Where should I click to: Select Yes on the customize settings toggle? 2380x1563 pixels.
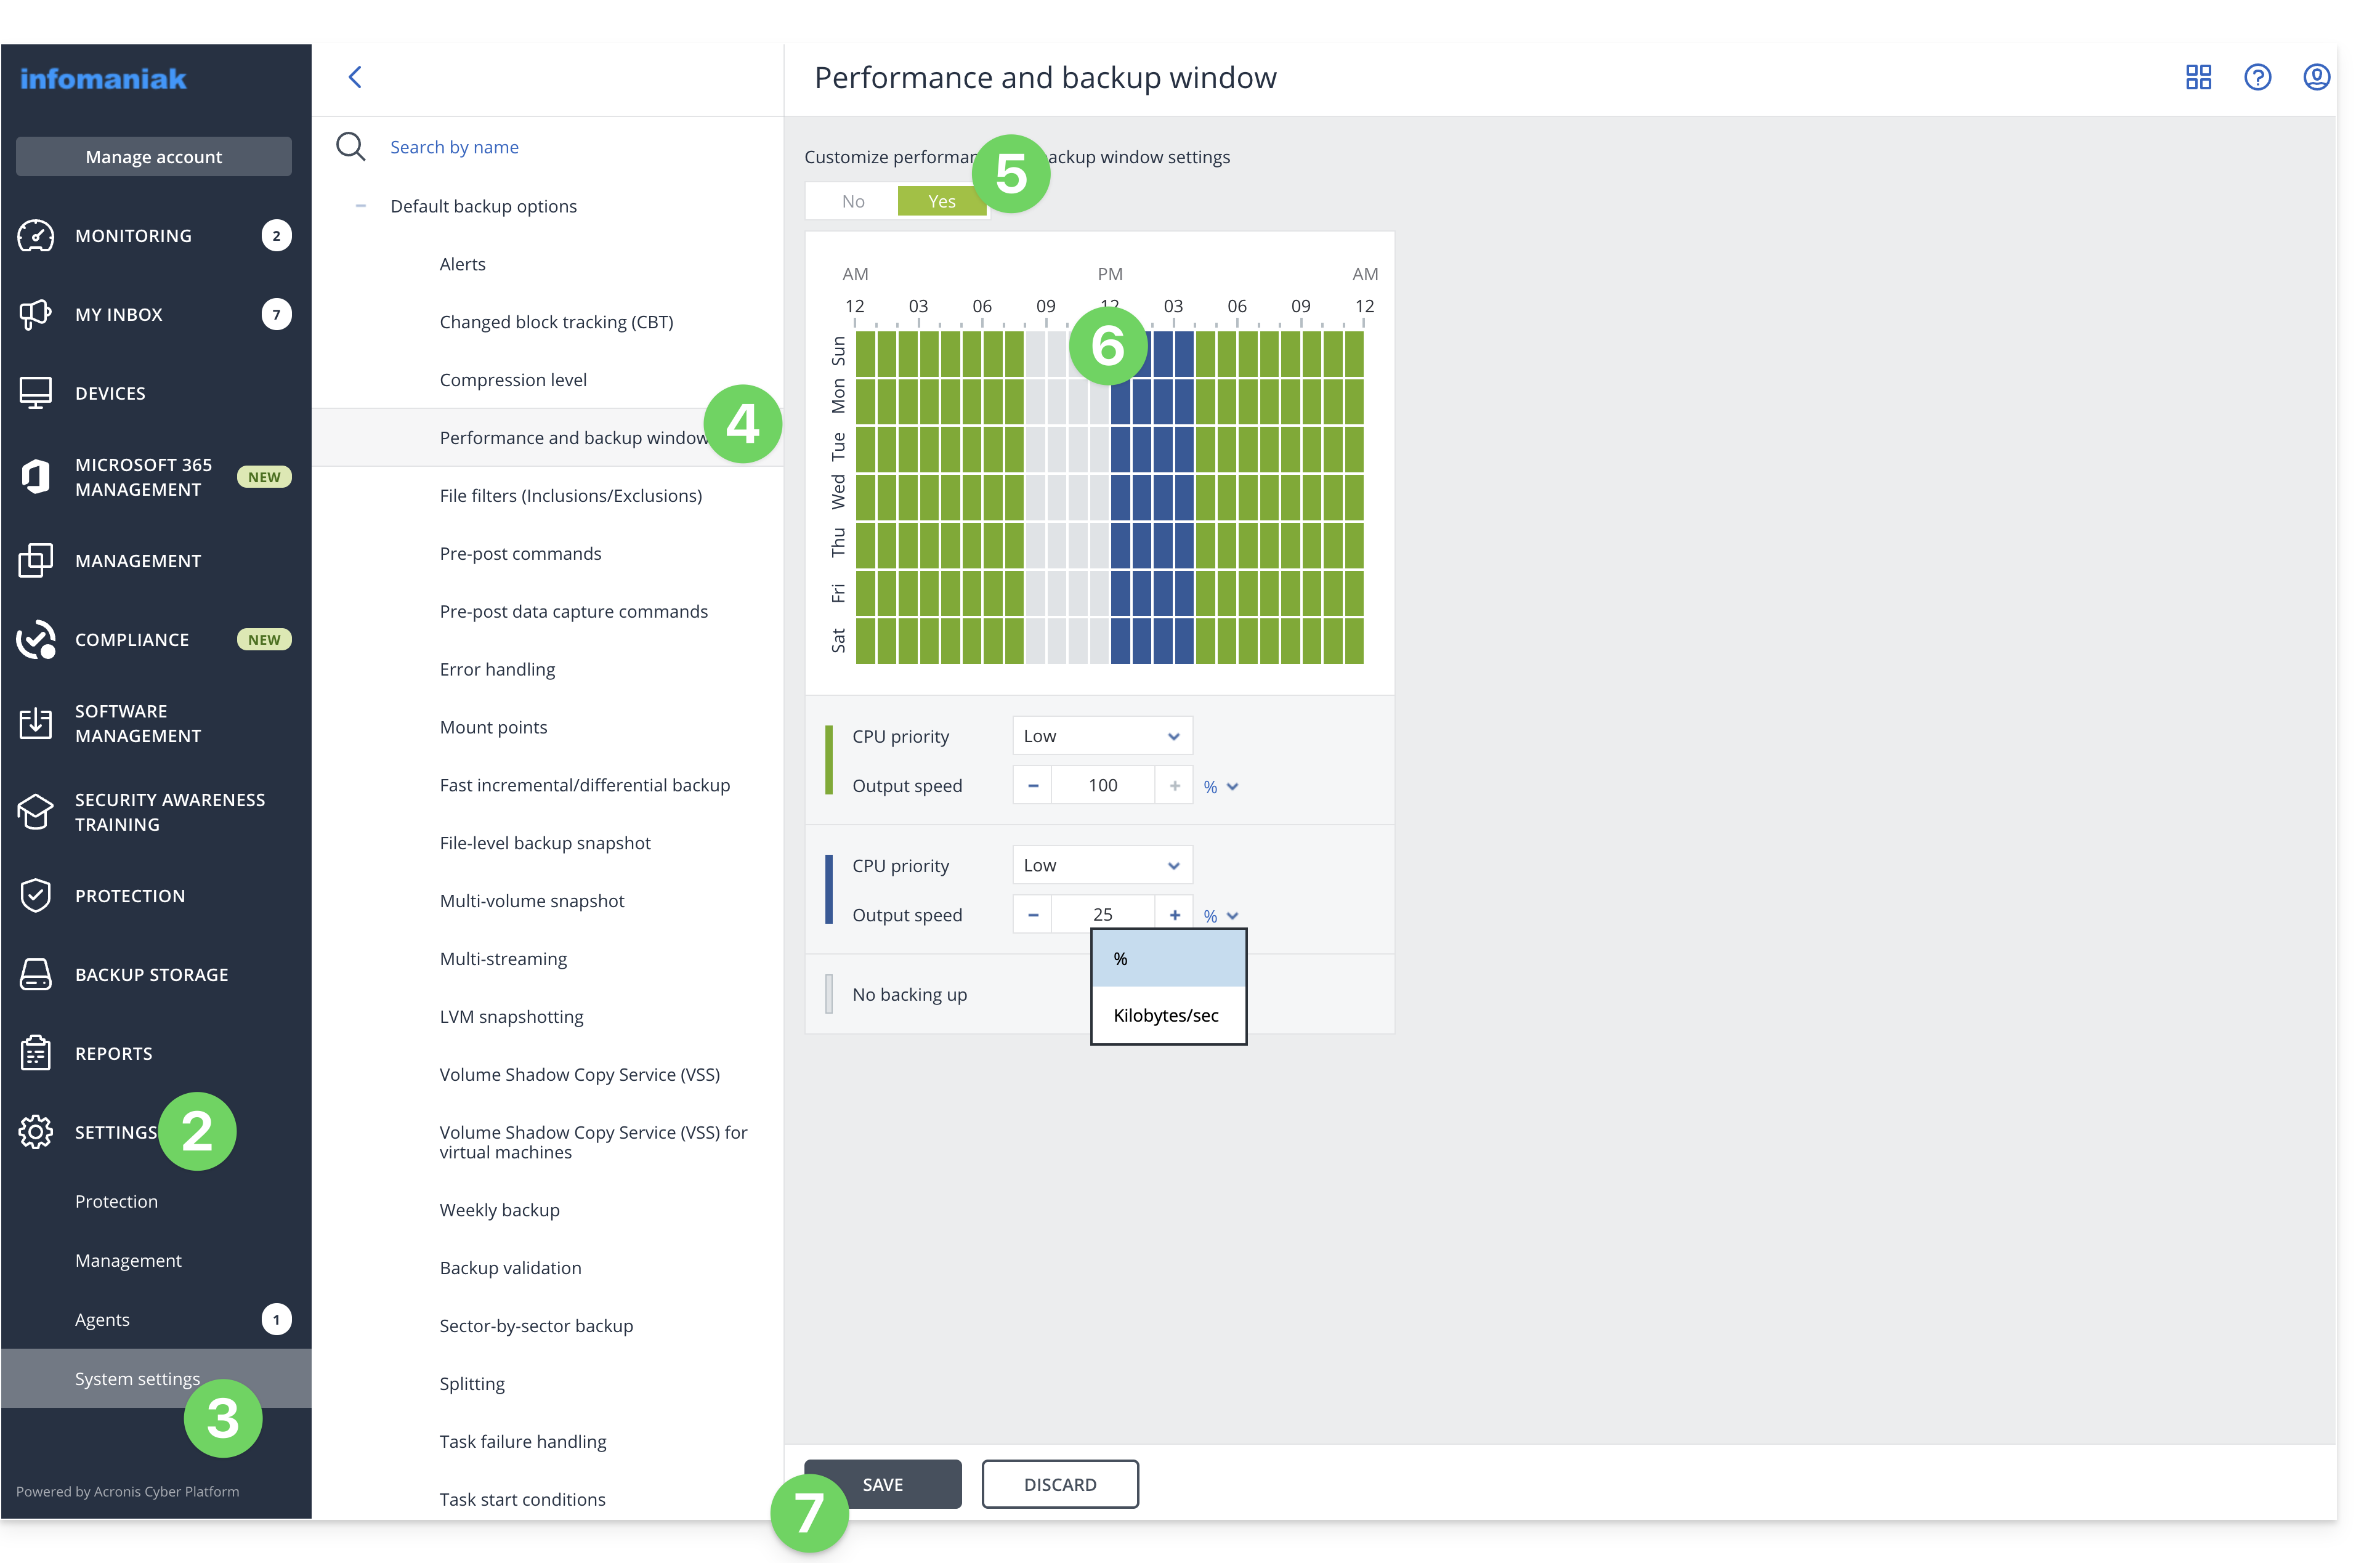[x=941, y=201]
